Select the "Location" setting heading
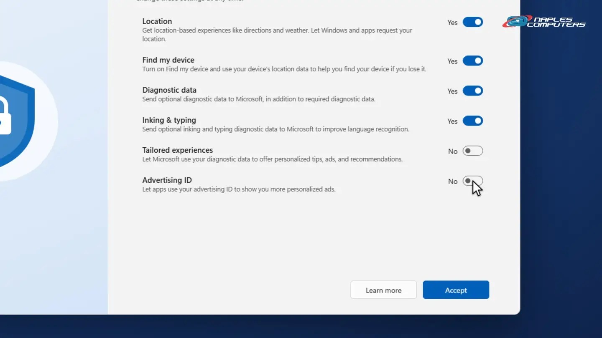 [157, 21]
